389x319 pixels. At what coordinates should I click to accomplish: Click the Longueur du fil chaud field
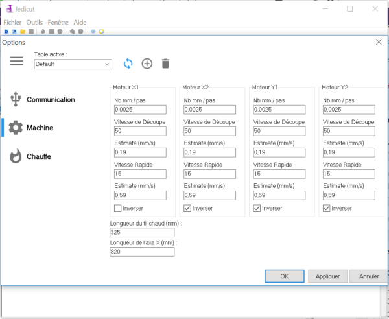pyautogui.click(x=142, y=232)
